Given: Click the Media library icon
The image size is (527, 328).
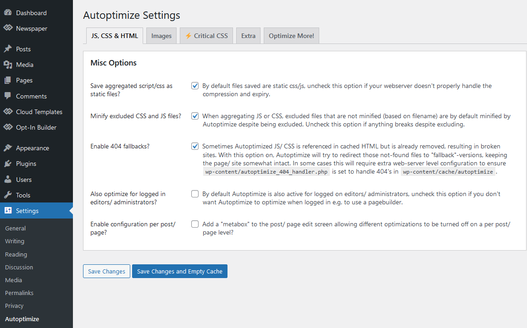Looking at the screenshot, I should point(8,65).
